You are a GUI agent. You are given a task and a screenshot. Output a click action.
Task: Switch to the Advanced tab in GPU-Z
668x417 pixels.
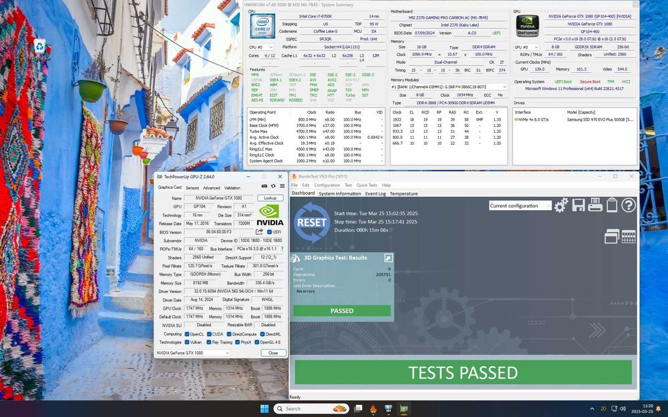(x=211, y=187)
